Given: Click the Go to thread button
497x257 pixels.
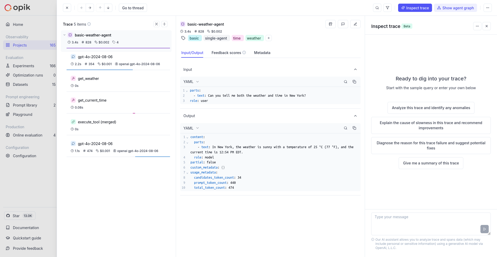Looking at the screenshot, I should pos(133,8).
